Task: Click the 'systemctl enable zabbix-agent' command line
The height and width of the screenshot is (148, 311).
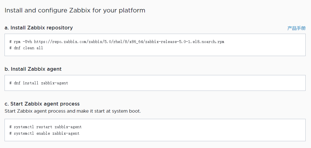Action: 46,133
